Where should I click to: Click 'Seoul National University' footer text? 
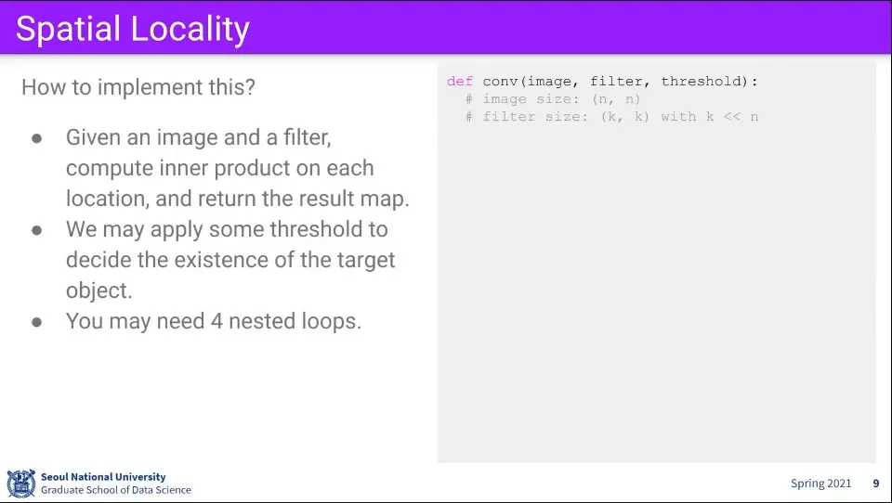pos(103,477)
